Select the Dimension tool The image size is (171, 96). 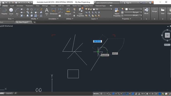(54, 11)
